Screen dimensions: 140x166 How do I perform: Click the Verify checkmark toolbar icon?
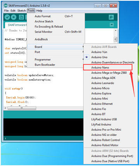click(x=7, y=17)
